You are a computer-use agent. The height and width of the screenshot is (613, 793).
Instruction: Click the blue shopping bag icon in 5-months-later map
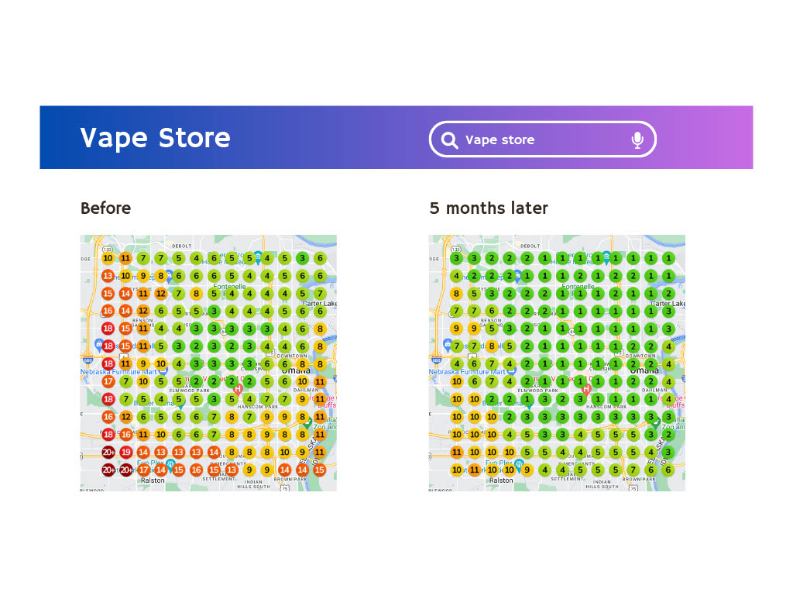448,343
